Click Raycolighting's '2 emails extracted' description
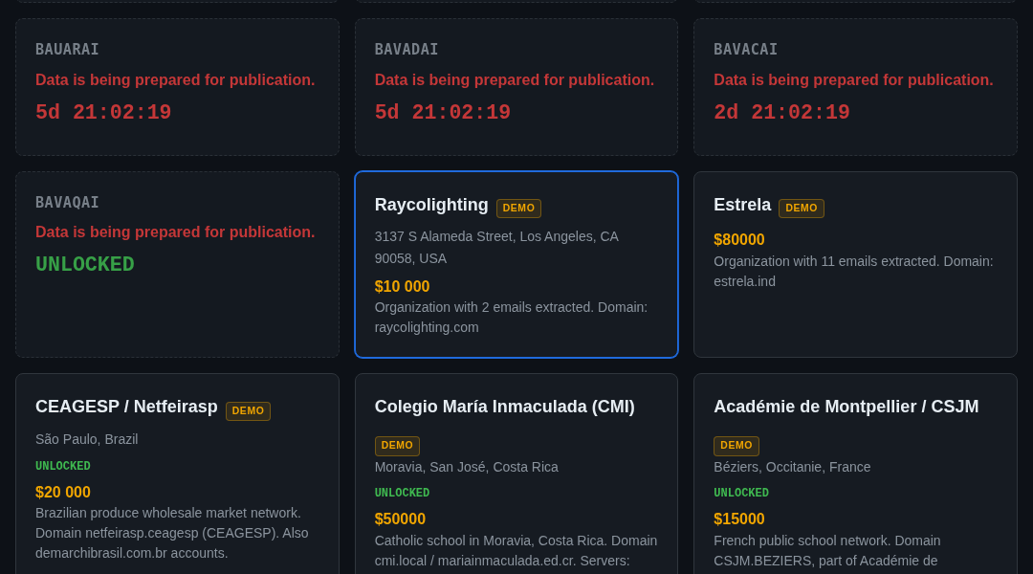This screenshot has width=1033, height=574. [511, 318]
